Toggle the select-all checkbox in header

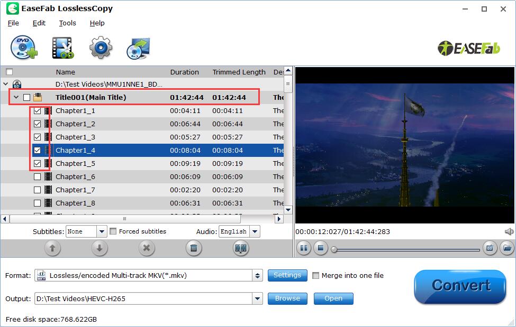[x=9, y=72]
